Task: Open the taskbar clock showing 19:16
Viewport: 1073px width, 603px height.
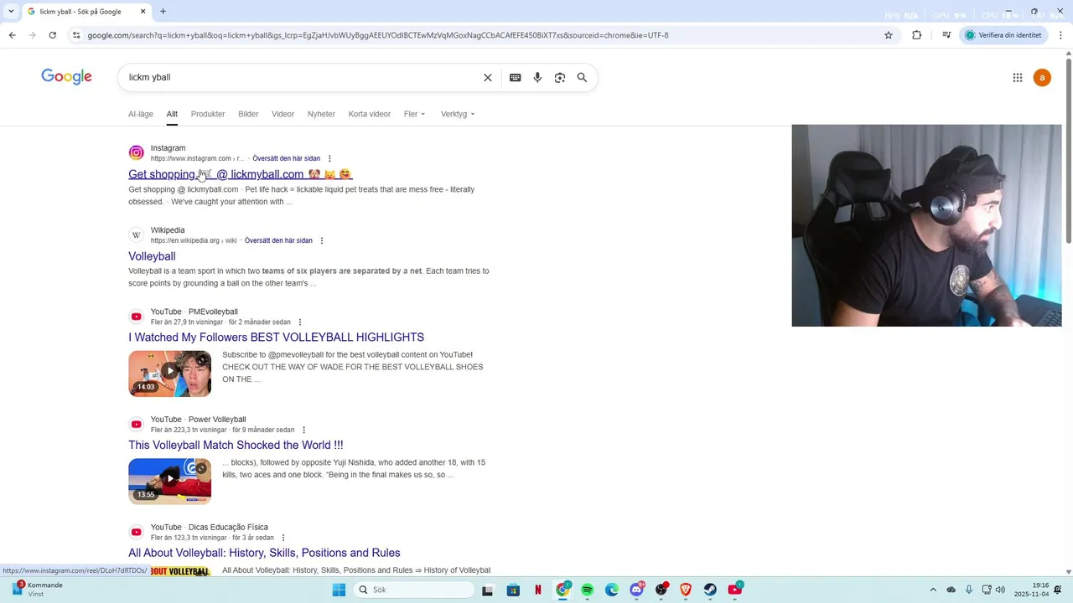Action: [1031, 590]
